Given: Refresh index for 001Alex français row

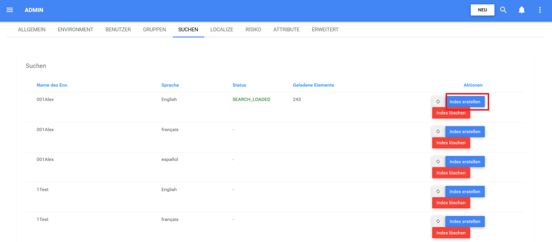Looking at the screenshot, I should (x=438, y=131).
